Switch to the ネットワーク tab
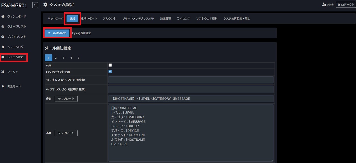Viewport: 356px width, 163px height. coord(56,18)
